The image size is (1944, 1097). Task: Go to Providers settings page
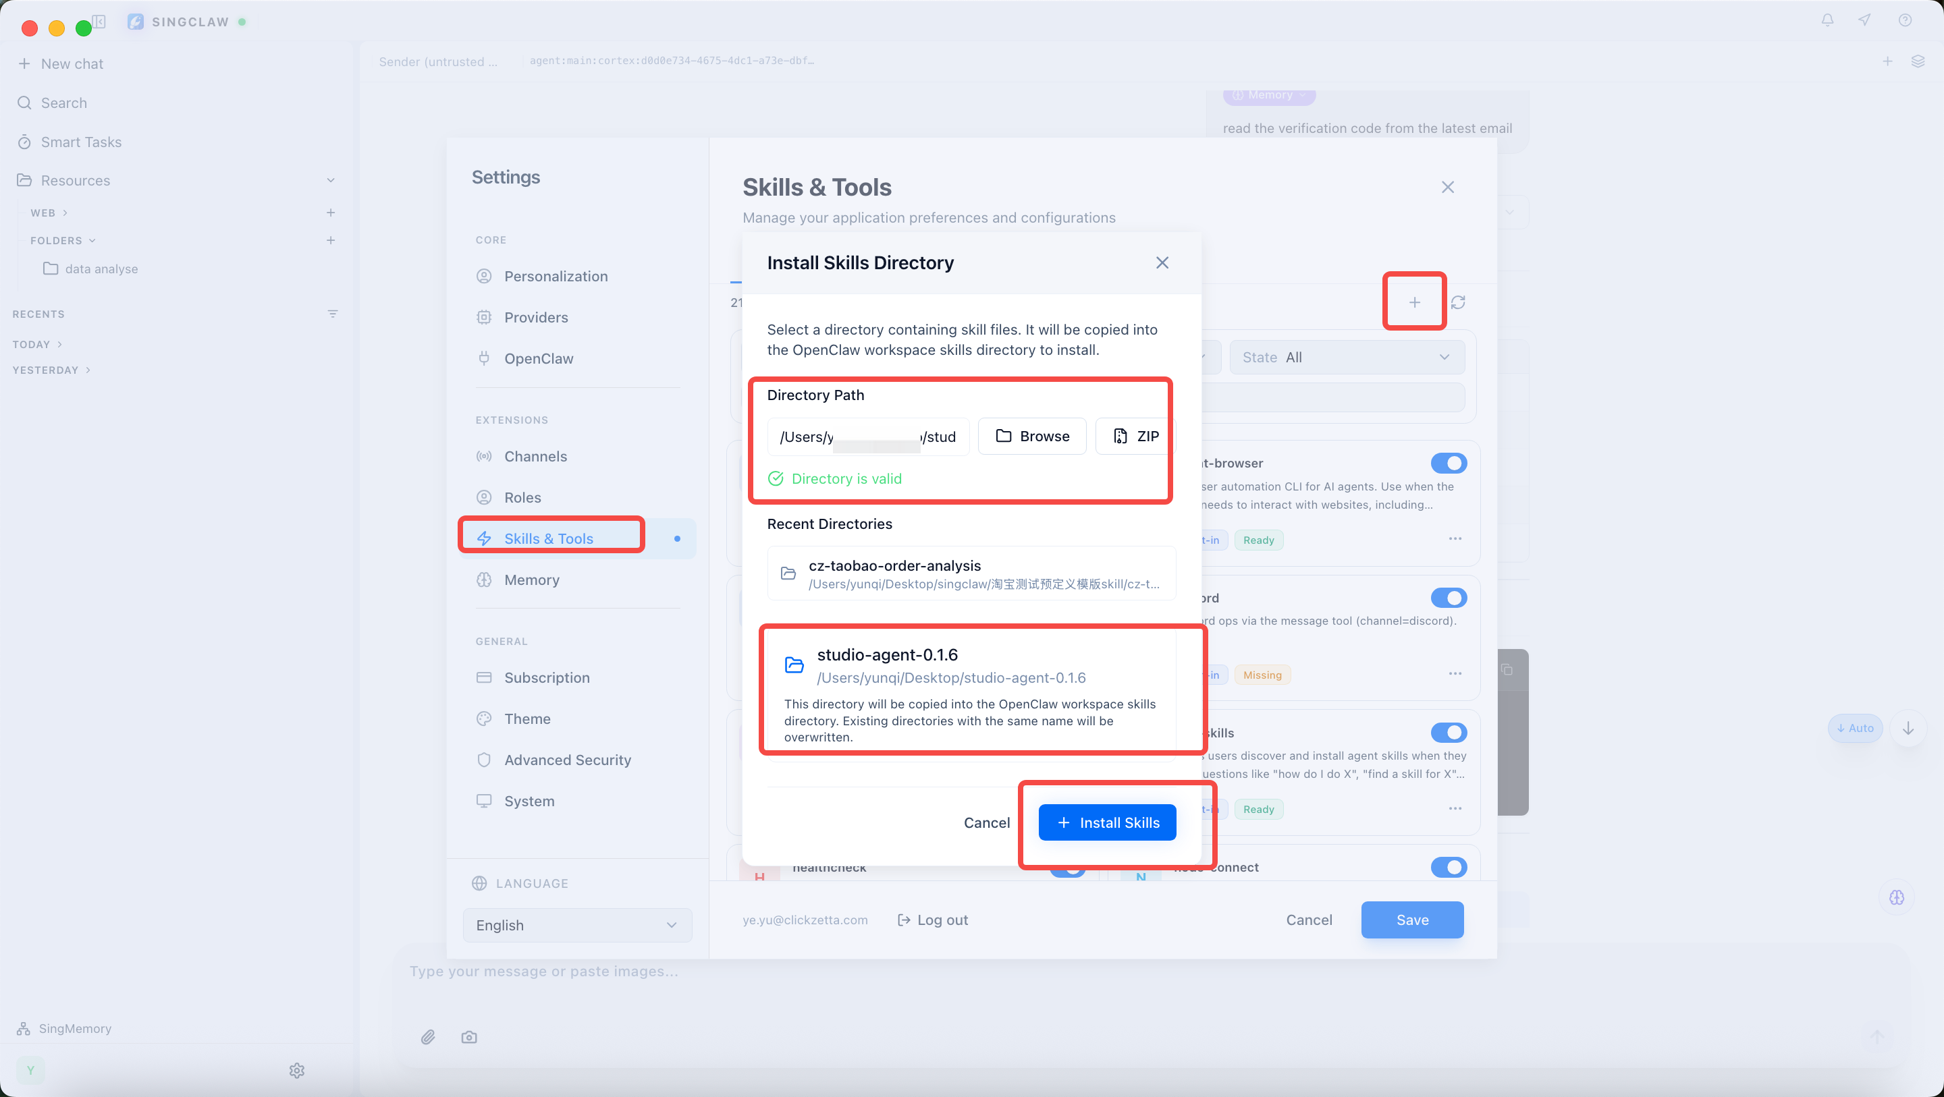536,317
